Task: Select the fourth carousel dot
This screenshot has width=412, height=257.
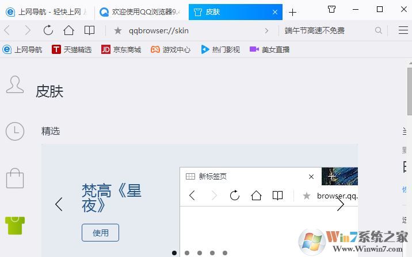Action: (212, 253)
